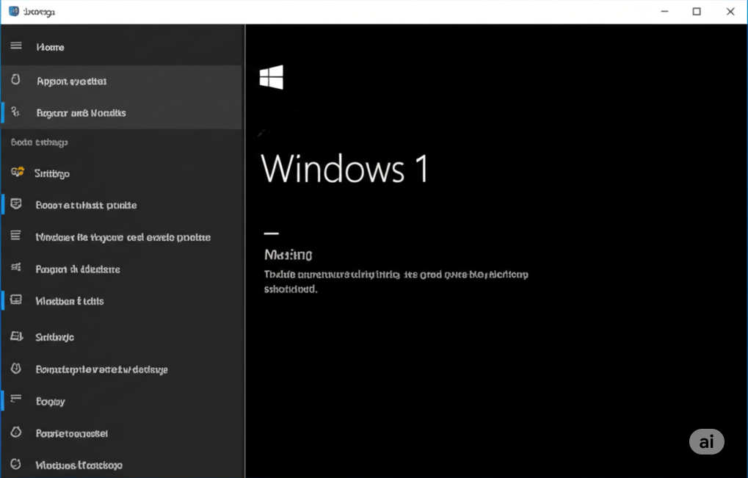The width and height of the screenshot is (748, 478).
Task: Click the icon beside 'Bogenr antß Nondtks'
Action: 15,112
